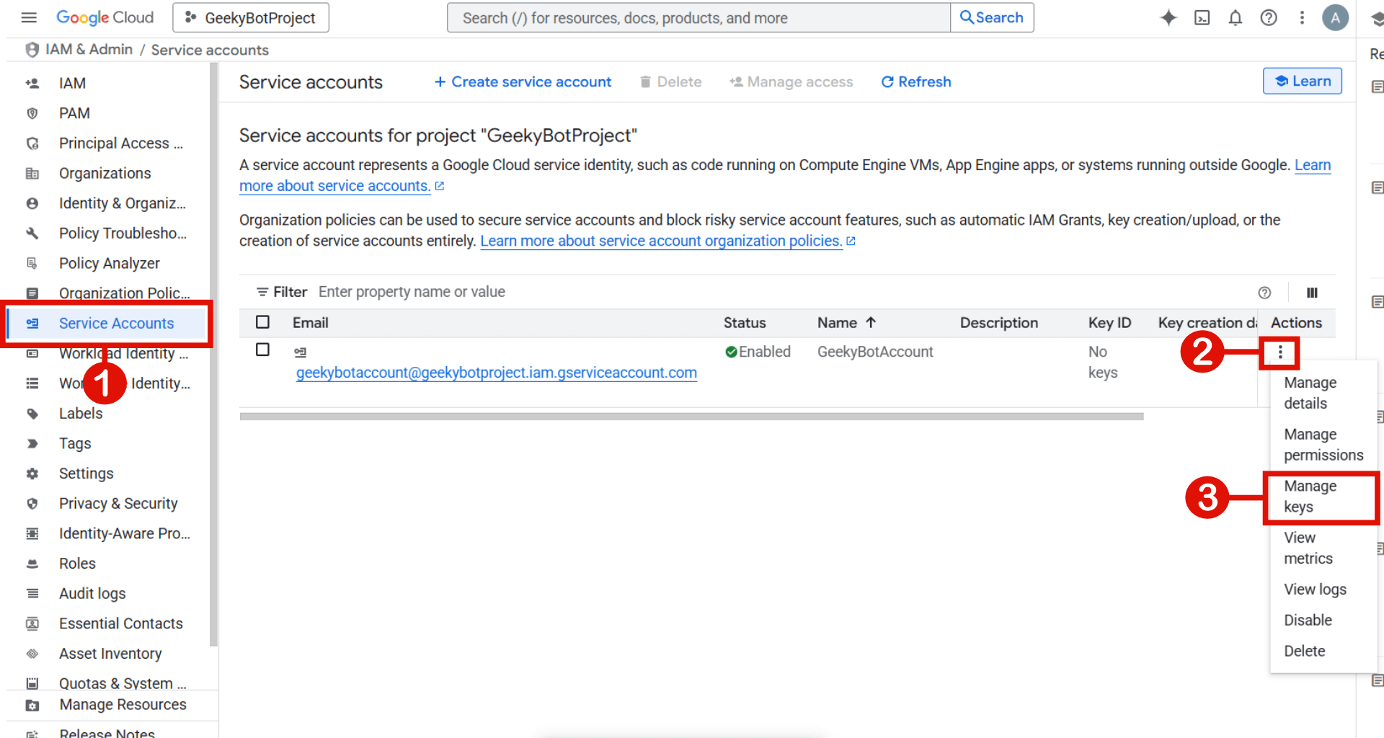
Task: Open Policy Analyzer sidebar item
Action: pos(108,263)
